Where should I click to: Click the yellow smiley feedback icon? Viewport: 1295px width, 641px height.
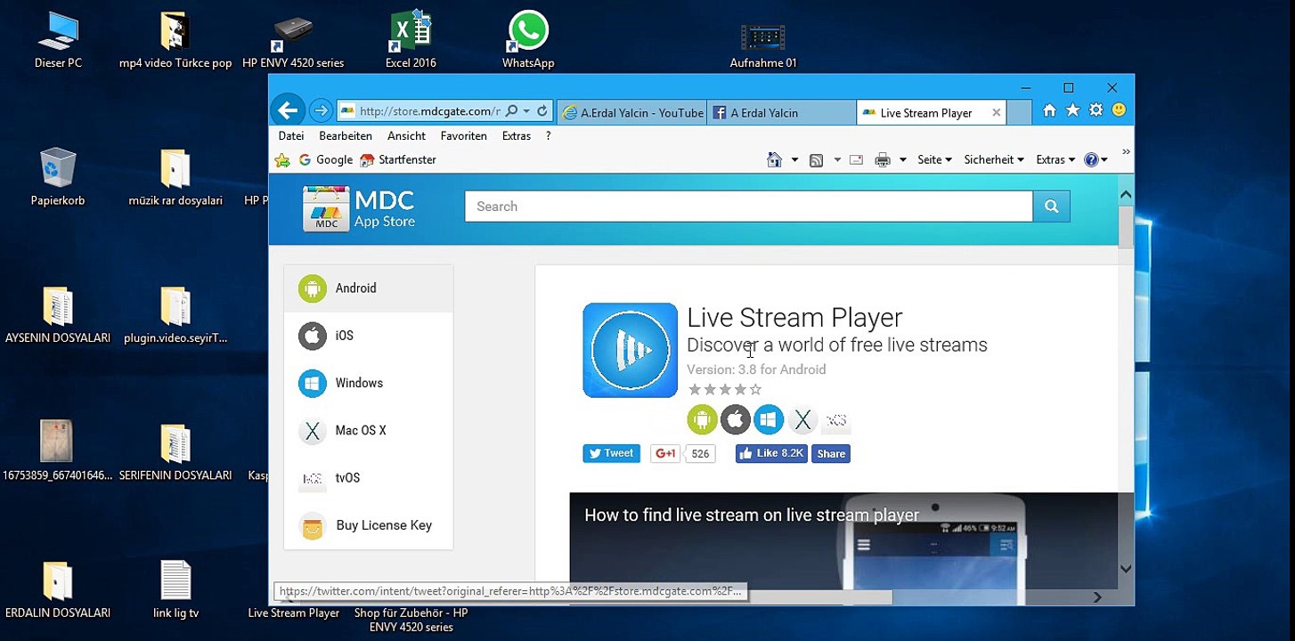tap(1119, 110)
